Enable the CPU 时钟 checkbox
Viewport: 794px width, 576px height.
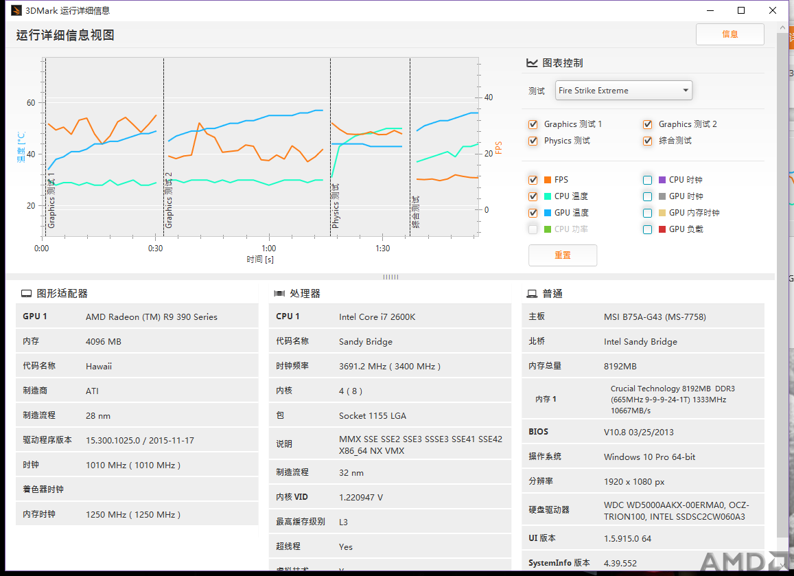647,180
